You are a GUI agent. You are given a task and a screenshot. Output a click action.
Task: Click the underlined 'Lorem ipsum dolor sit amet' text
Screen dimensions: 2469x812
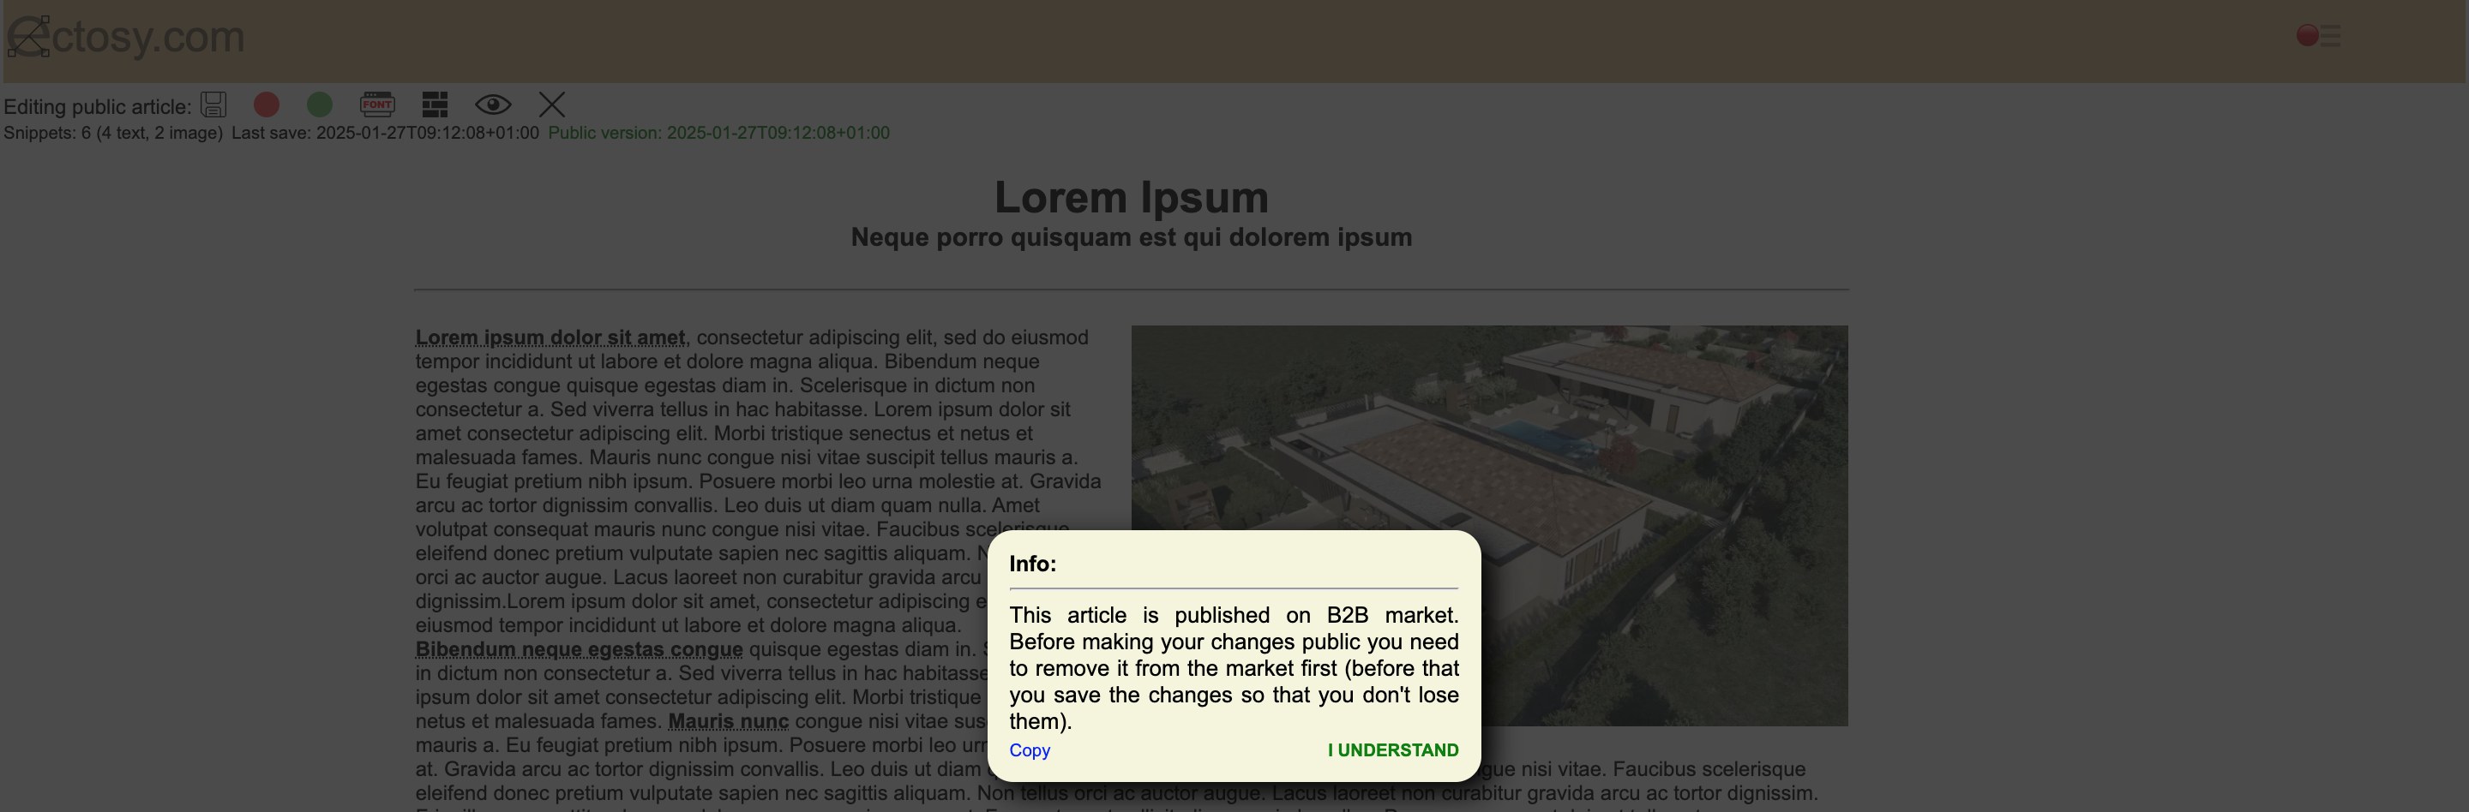coord(550,337)
